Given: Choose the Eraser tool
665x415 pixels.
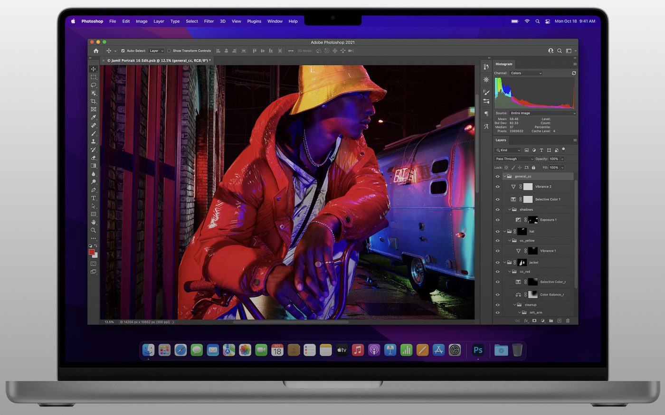Looking at the screenshot, I should [94, 158].
